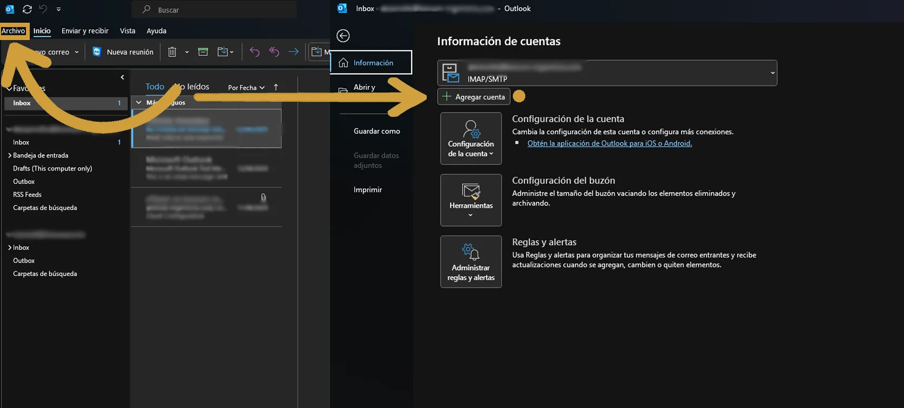Toggle sort order with the up arrow
The width and height of the screenshot is (904, 408).
coord(276,87)
